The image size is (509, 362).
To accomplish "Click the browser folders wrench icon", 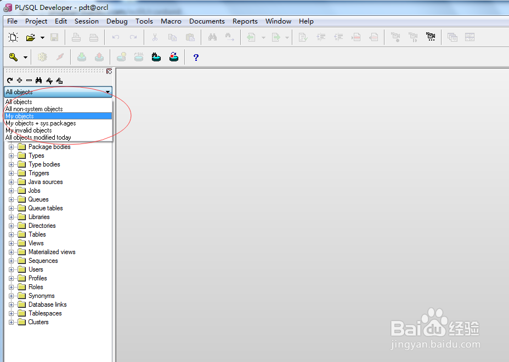I will (59, 81).
